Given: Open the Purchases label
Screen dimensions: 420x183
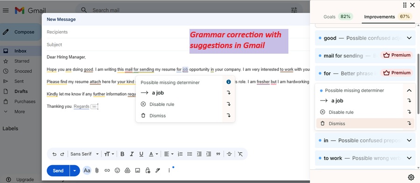Looking at the screenshot, I should click(25, 102).
